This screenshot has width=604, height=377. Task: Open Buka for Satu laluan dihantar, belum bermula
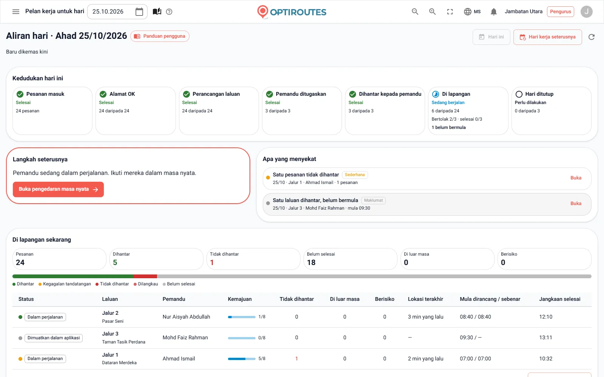click(x=576, y=204)
